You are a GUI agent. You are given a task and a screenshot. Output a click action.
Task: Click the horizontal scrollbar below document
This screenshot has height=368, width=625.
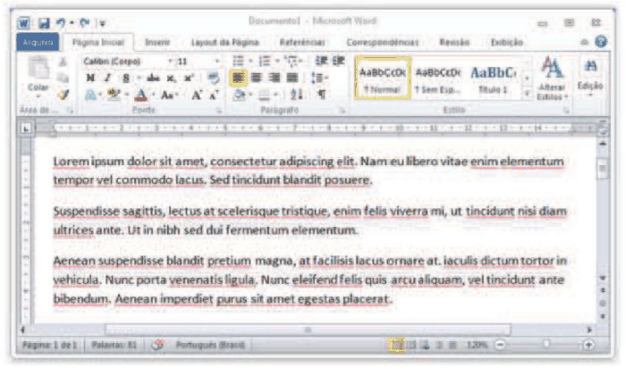[308, 329]
